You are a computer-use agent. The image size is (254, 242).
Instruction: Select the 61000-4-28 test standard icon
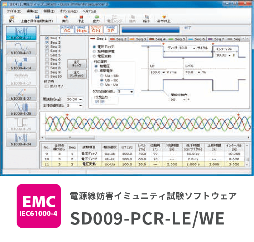click(x=21, y=109)
